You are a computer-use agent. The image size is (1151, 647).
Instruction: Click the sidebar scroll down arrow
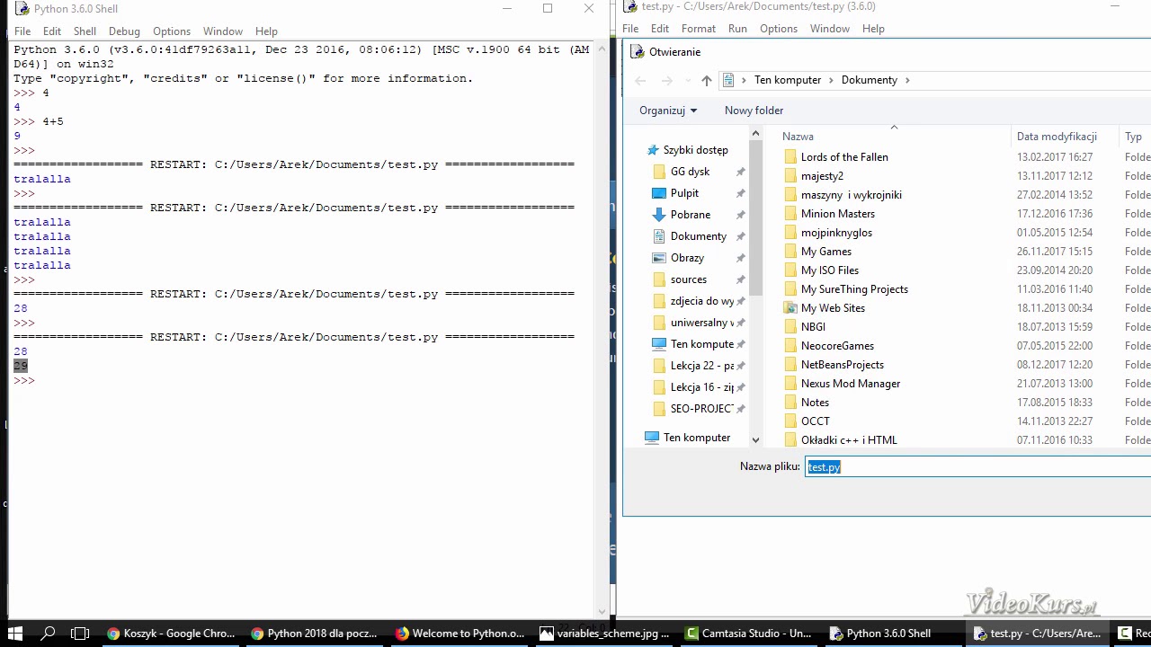click(755, 440)
